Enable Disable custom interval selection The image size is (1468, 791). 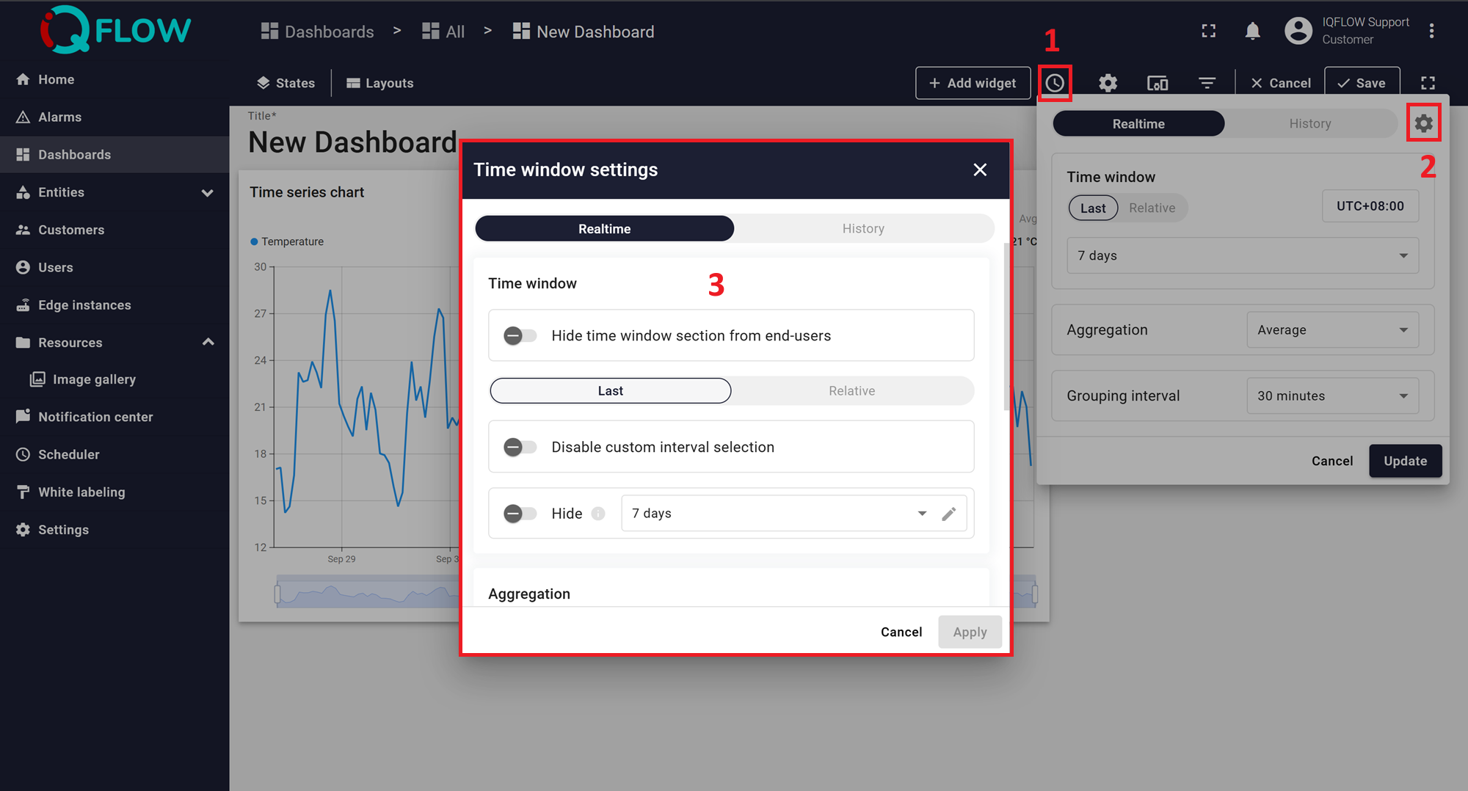pos(520,446)
